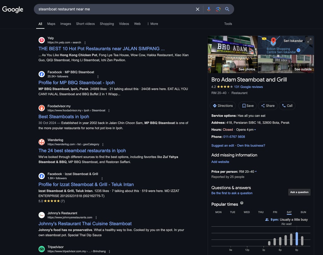Viewport: 323px width, 255px height.
Task: Click the Yelp favicon
Action: 42,40
